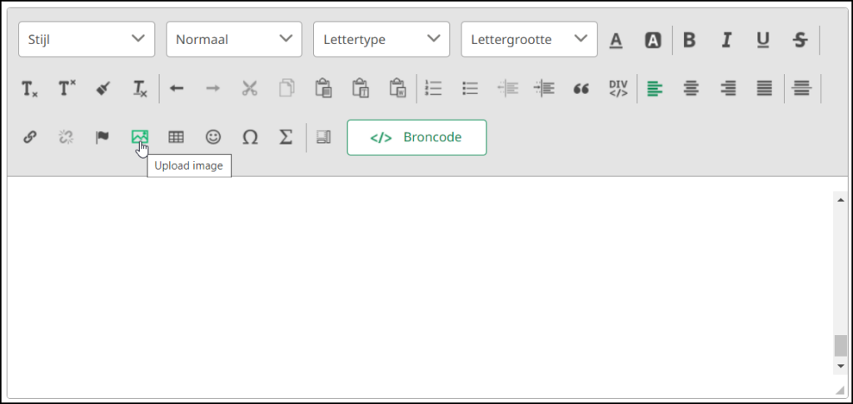Pick a text background color
The width and height of the screenshot is (853, 404).
pos(653,40)
